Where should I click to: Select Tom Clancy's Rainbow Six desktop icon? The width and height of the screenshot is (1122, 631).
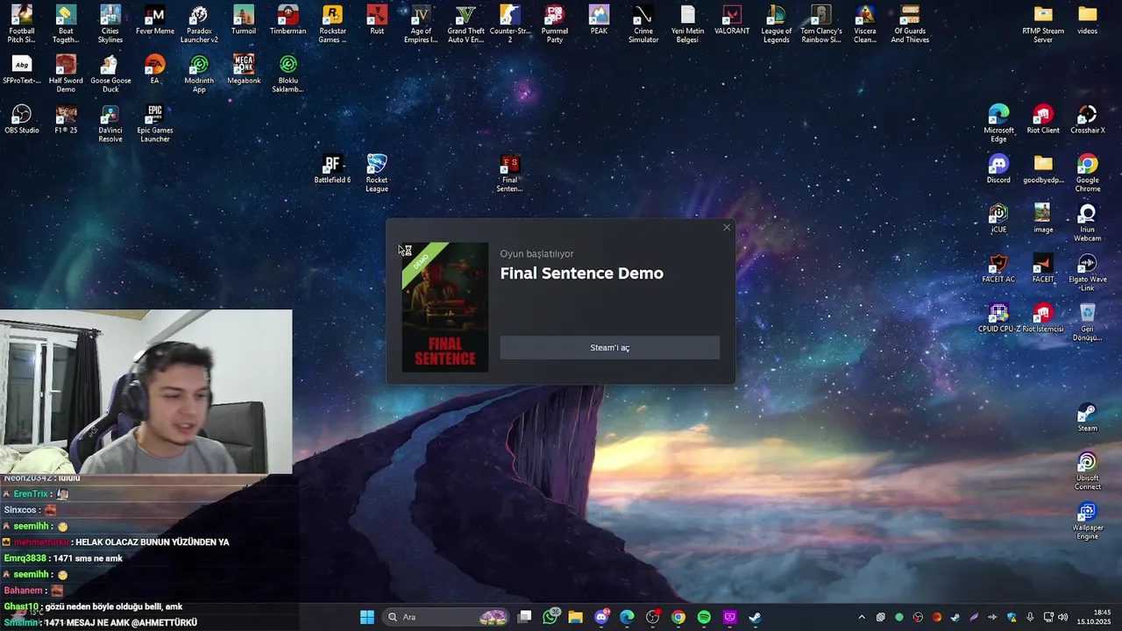pos(820,24)
